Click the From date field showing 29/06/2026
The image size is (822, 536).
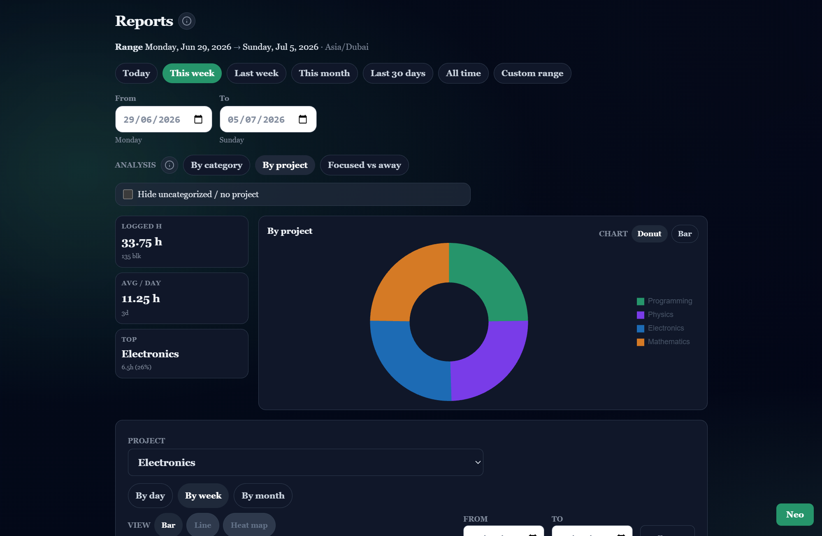click(x=164, y=119)
